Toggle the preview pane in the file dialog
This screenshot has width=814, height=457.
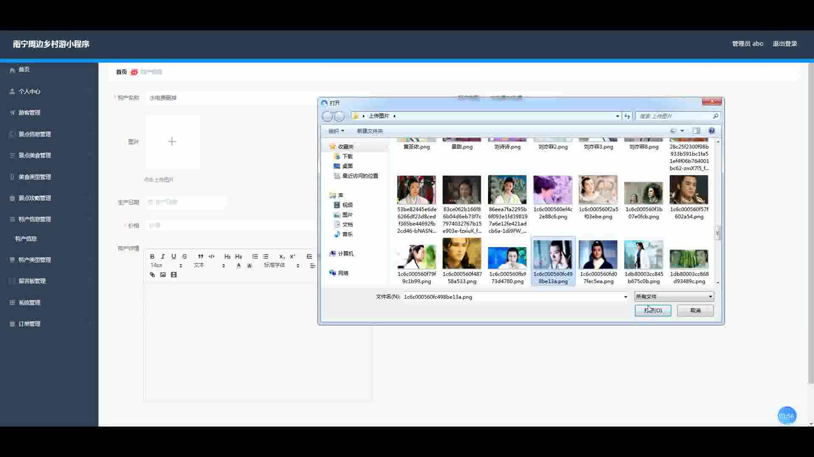[696, 131]
